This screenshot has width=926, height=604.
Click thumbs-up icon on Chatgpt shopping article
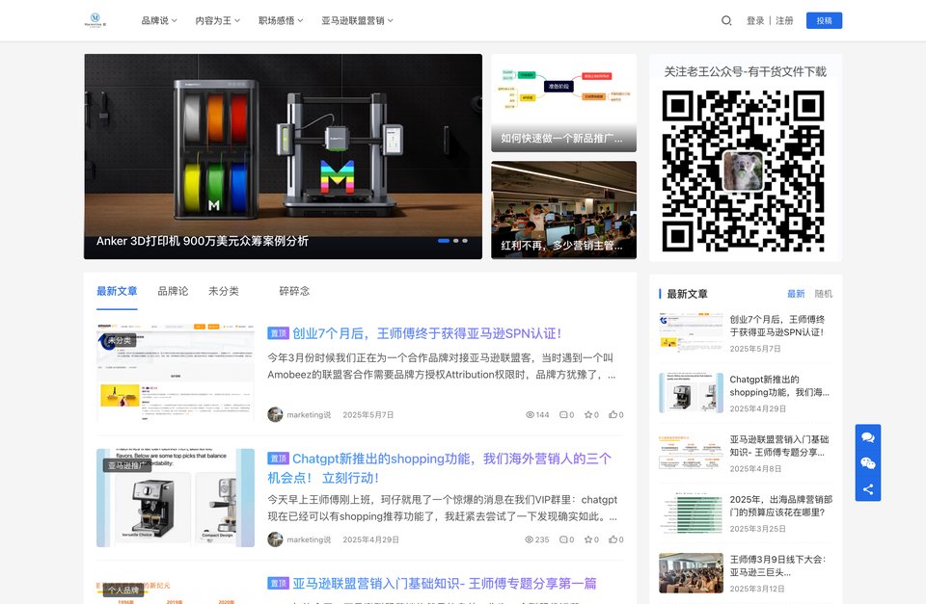[613, 539]
